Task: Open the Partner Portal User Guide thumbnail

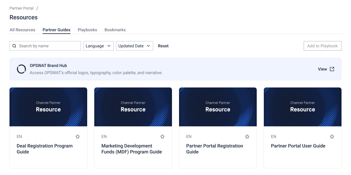Action: 303,107
